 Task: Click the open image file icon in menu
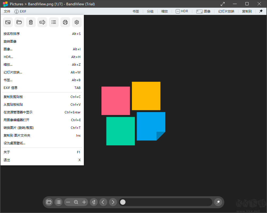tap(8, 22)
